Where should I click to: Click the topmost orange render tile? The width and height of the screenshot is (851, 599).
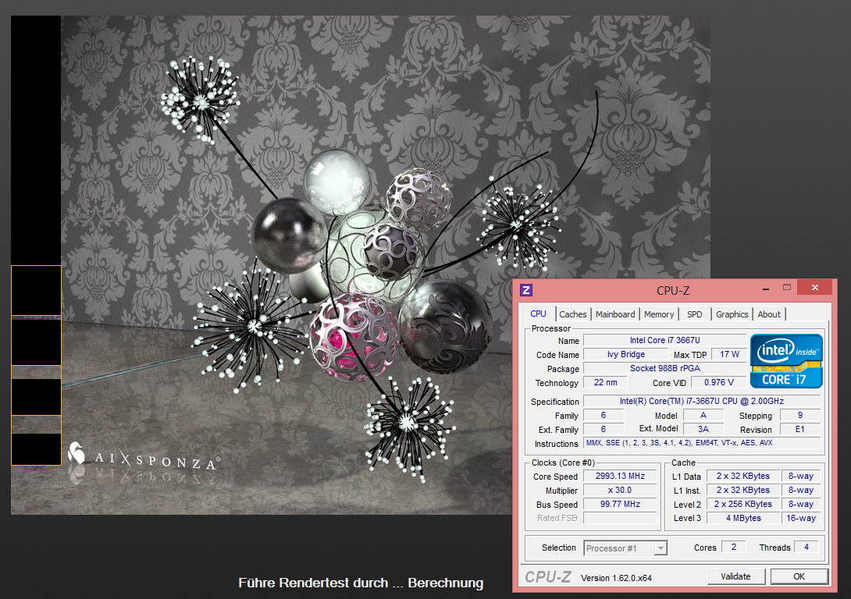point(36,290)
